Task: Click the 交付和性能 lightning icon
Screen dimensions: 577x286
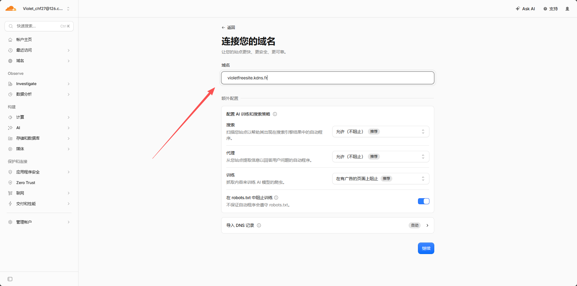Action: point(10,204)
